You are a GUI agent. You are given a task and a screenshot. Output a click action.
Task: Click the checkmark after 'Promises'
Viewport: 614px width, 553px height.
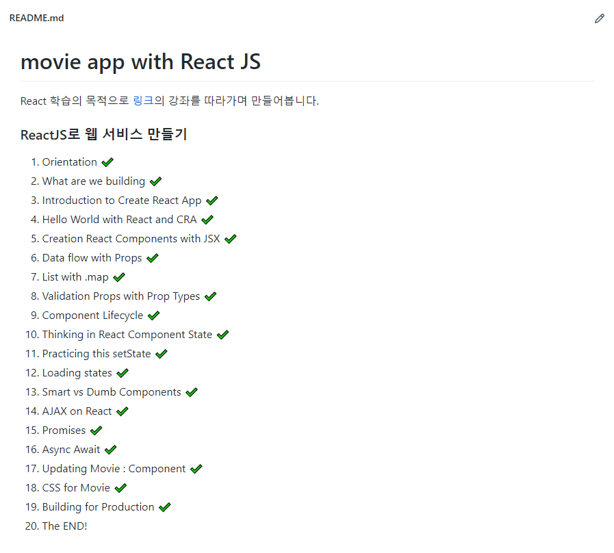tap(96, 430)
